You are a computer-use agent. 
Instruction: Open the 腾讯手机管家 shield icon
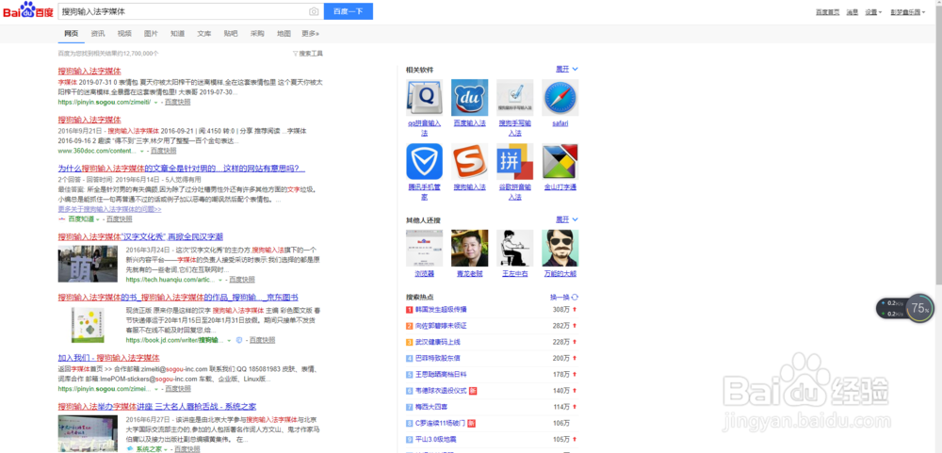(x=424, y=161)
